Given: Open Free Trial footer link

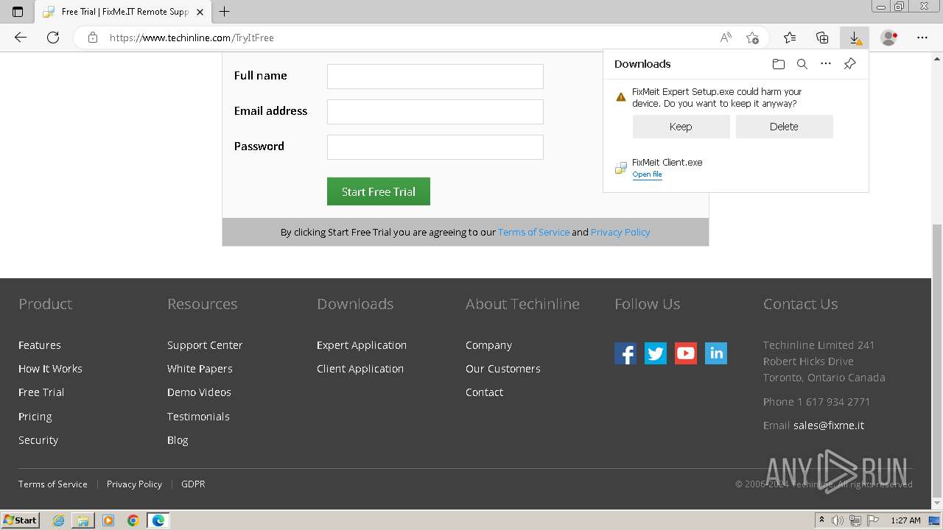Looking at the screenshot, I should [41, 392].
